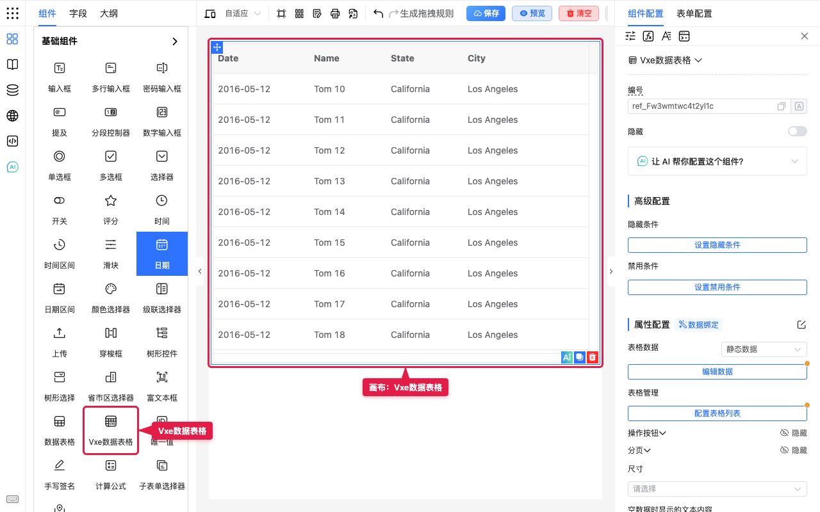The image size is (820, 512).
Task: Add the 颜色选择器 component
Action: pyautogui.click(x=111, y=298)
